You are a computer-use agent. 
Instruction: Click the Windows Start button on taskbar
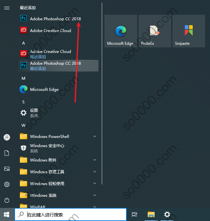pyautogui.click(x=7, y=214)
